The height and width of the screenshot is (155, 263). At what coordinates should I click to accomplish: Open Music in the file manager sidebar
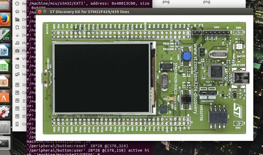pos(19,43)
